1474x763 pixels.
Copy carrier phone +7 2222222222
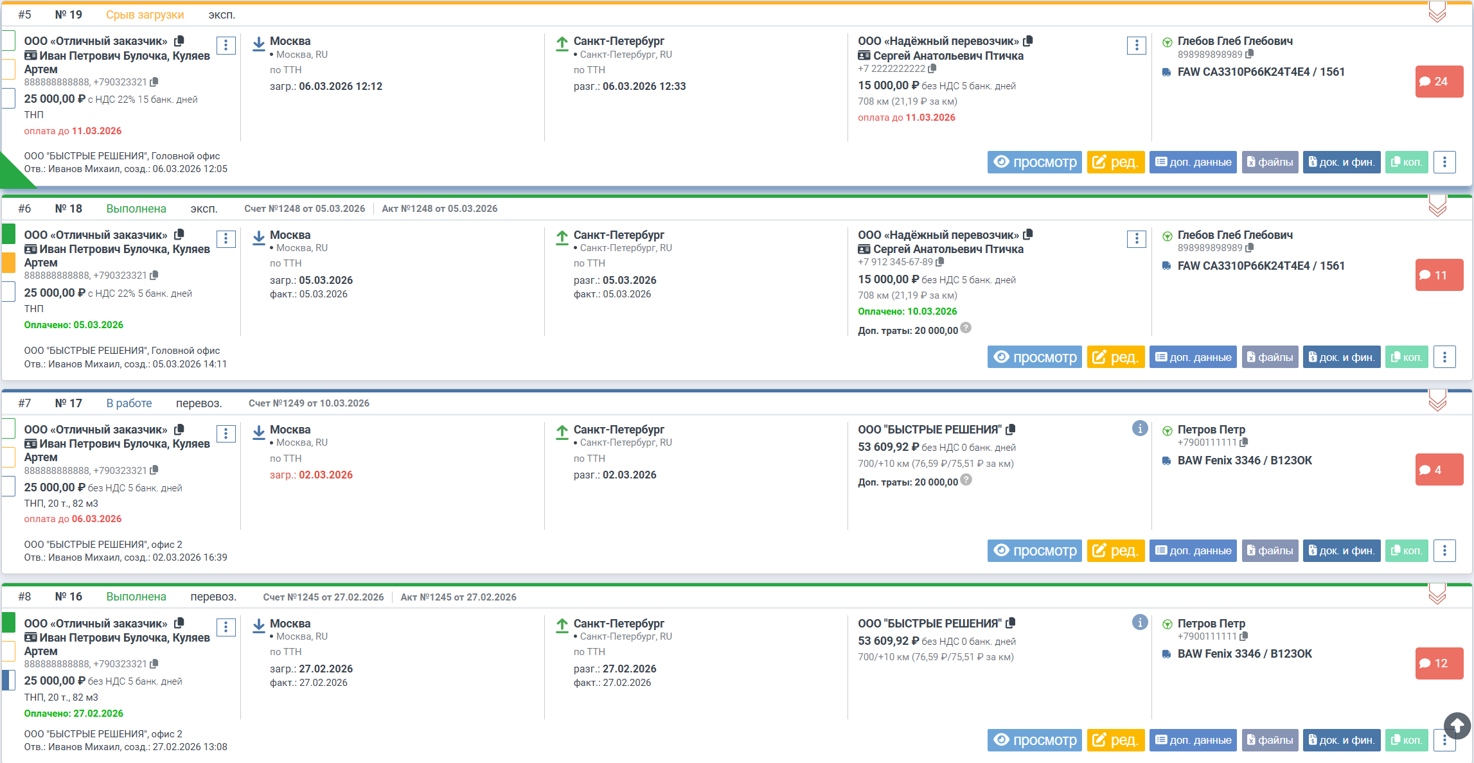coord(932,68)
